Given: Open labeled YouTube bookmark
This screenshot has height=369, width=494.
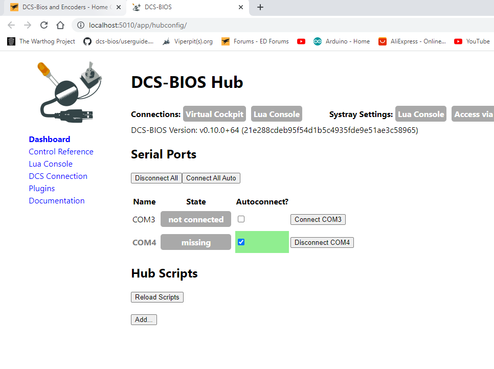Looking at the screenshot, I should (472, 41).
